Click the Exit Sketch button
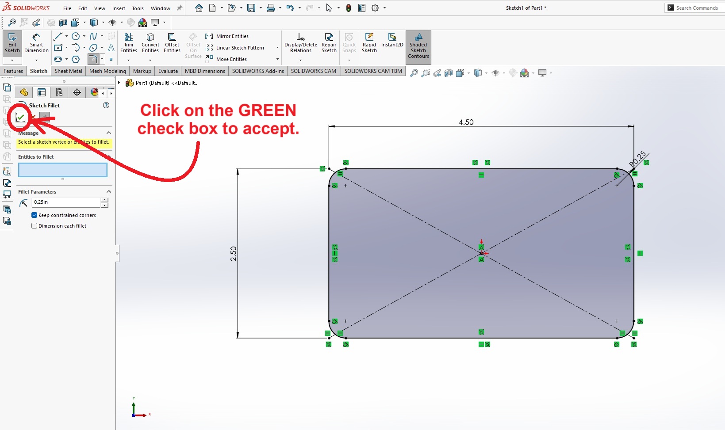 (12, 43)
